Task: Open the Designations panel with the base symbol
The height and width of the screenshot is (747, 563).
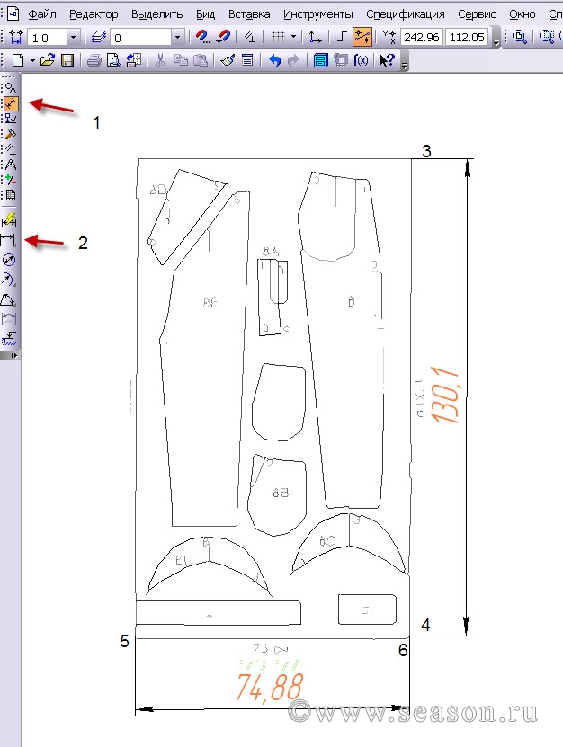Action: (x=11, y=119)
